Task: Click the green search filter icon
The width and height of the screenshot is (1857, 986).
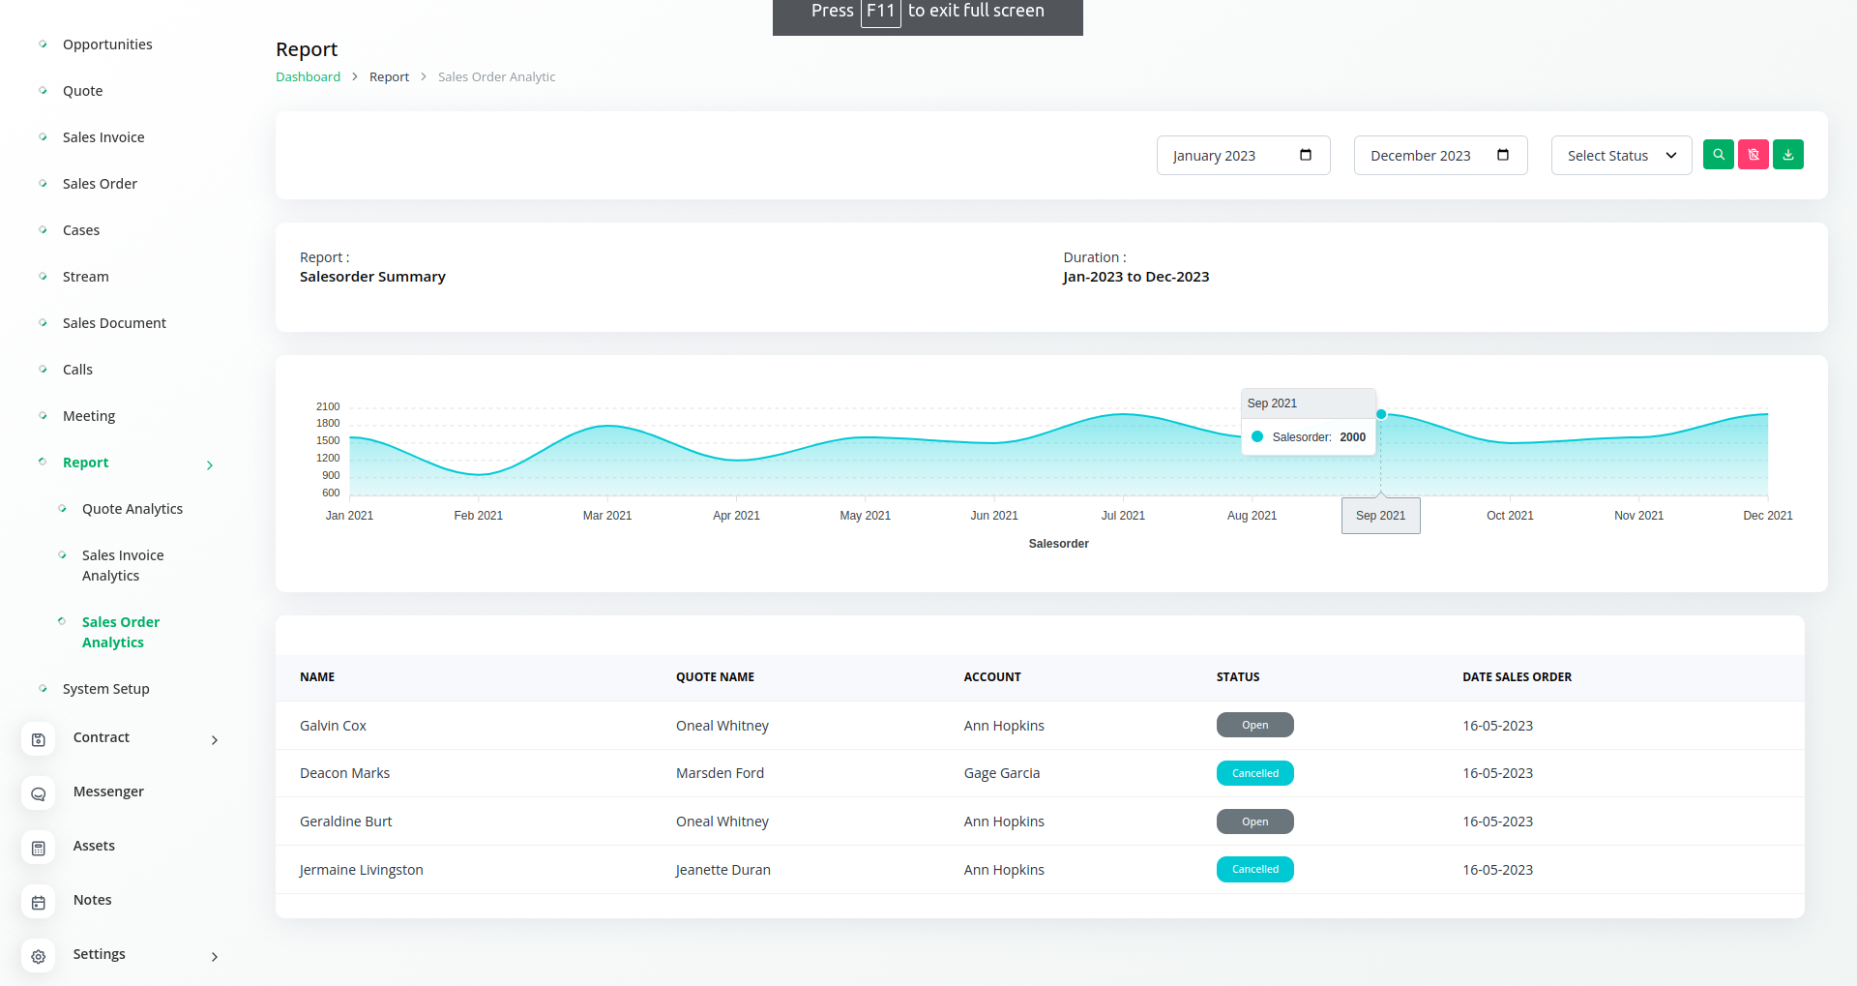Action: (1718, 155)
